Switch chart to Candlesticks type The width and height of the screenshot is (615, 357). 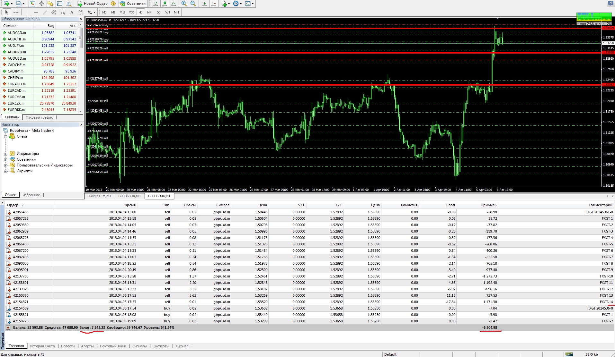pos(165,4)
